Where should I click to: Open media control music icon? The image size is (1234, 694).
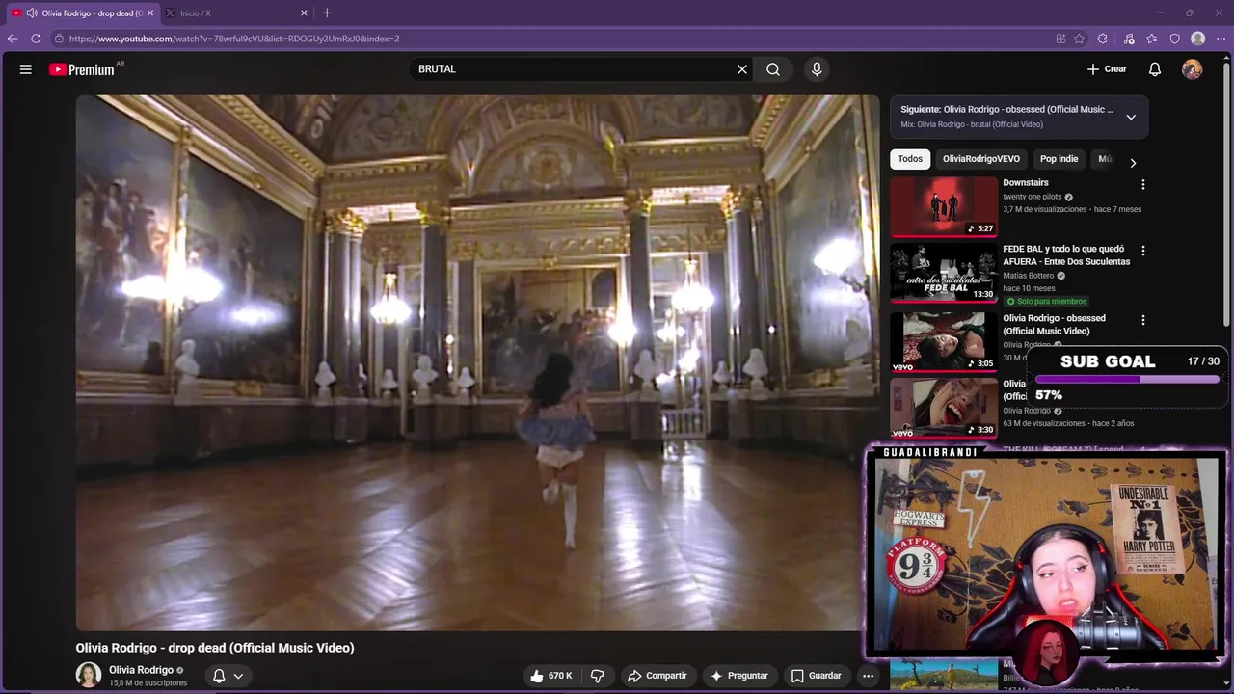click(x=1129, y=39)
